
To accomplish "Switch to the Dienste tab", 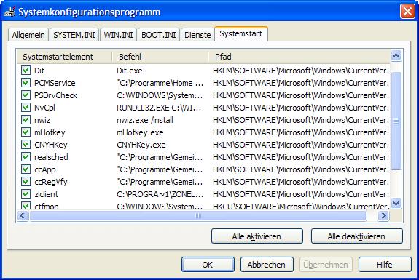I will tap(197, 35).
